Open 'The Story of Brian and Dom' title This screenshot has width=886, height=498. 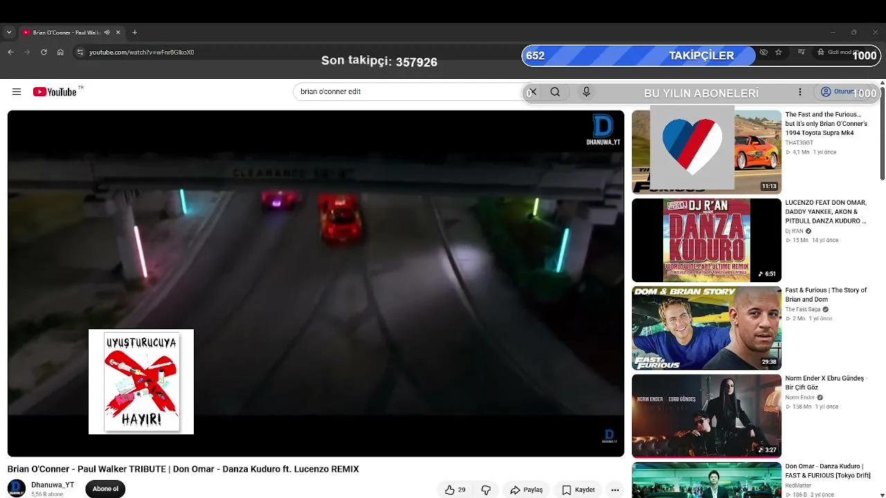pos(826,295)
